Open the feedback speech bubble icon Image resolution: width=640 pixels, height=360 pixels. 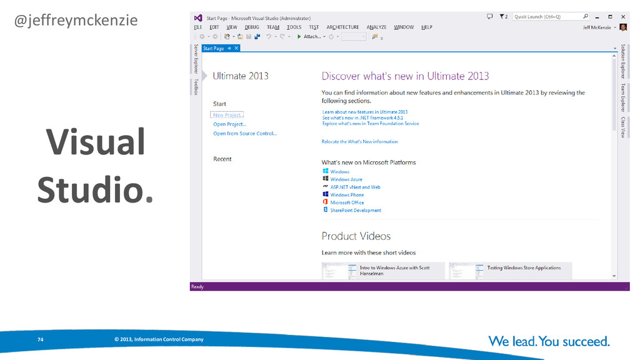489,17
